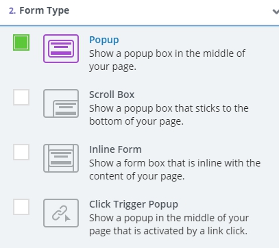Click the inline with content description
Screen dimensions: 279x248
click(175, 170)
